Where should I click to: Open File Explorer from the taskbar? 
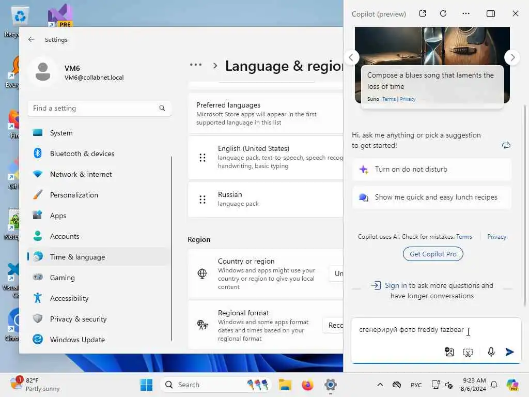pos(285,385)
